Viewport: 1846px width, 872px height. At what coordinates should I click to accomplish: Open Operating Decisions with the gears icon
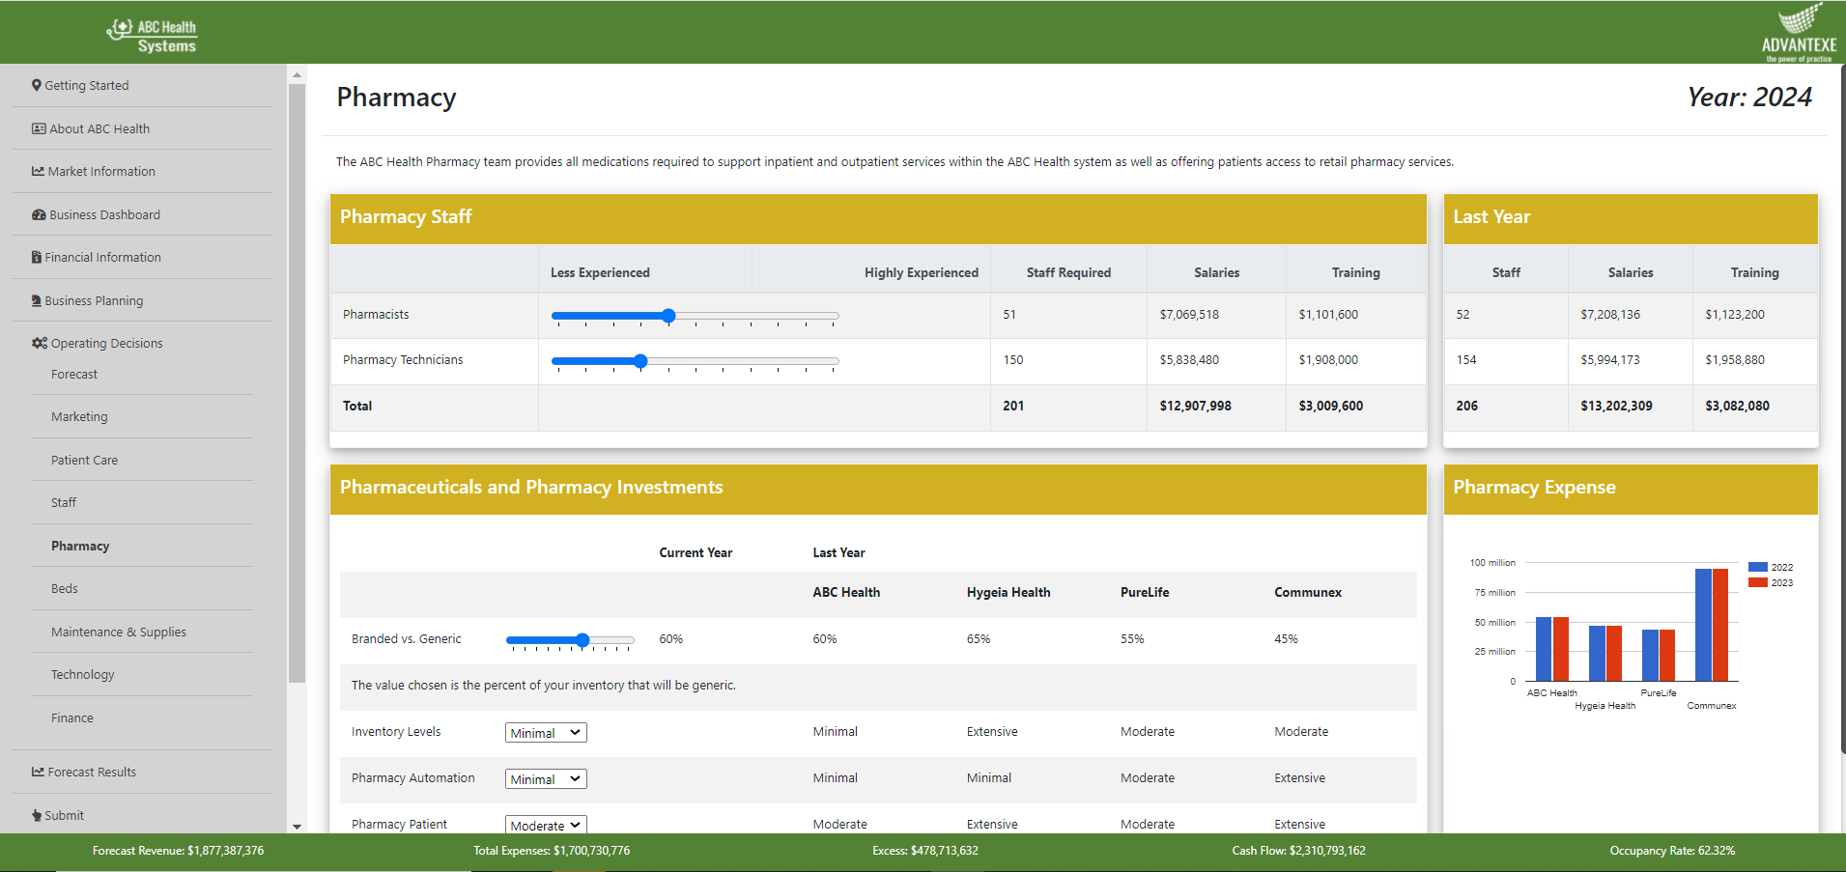click(x=38, y=342)
